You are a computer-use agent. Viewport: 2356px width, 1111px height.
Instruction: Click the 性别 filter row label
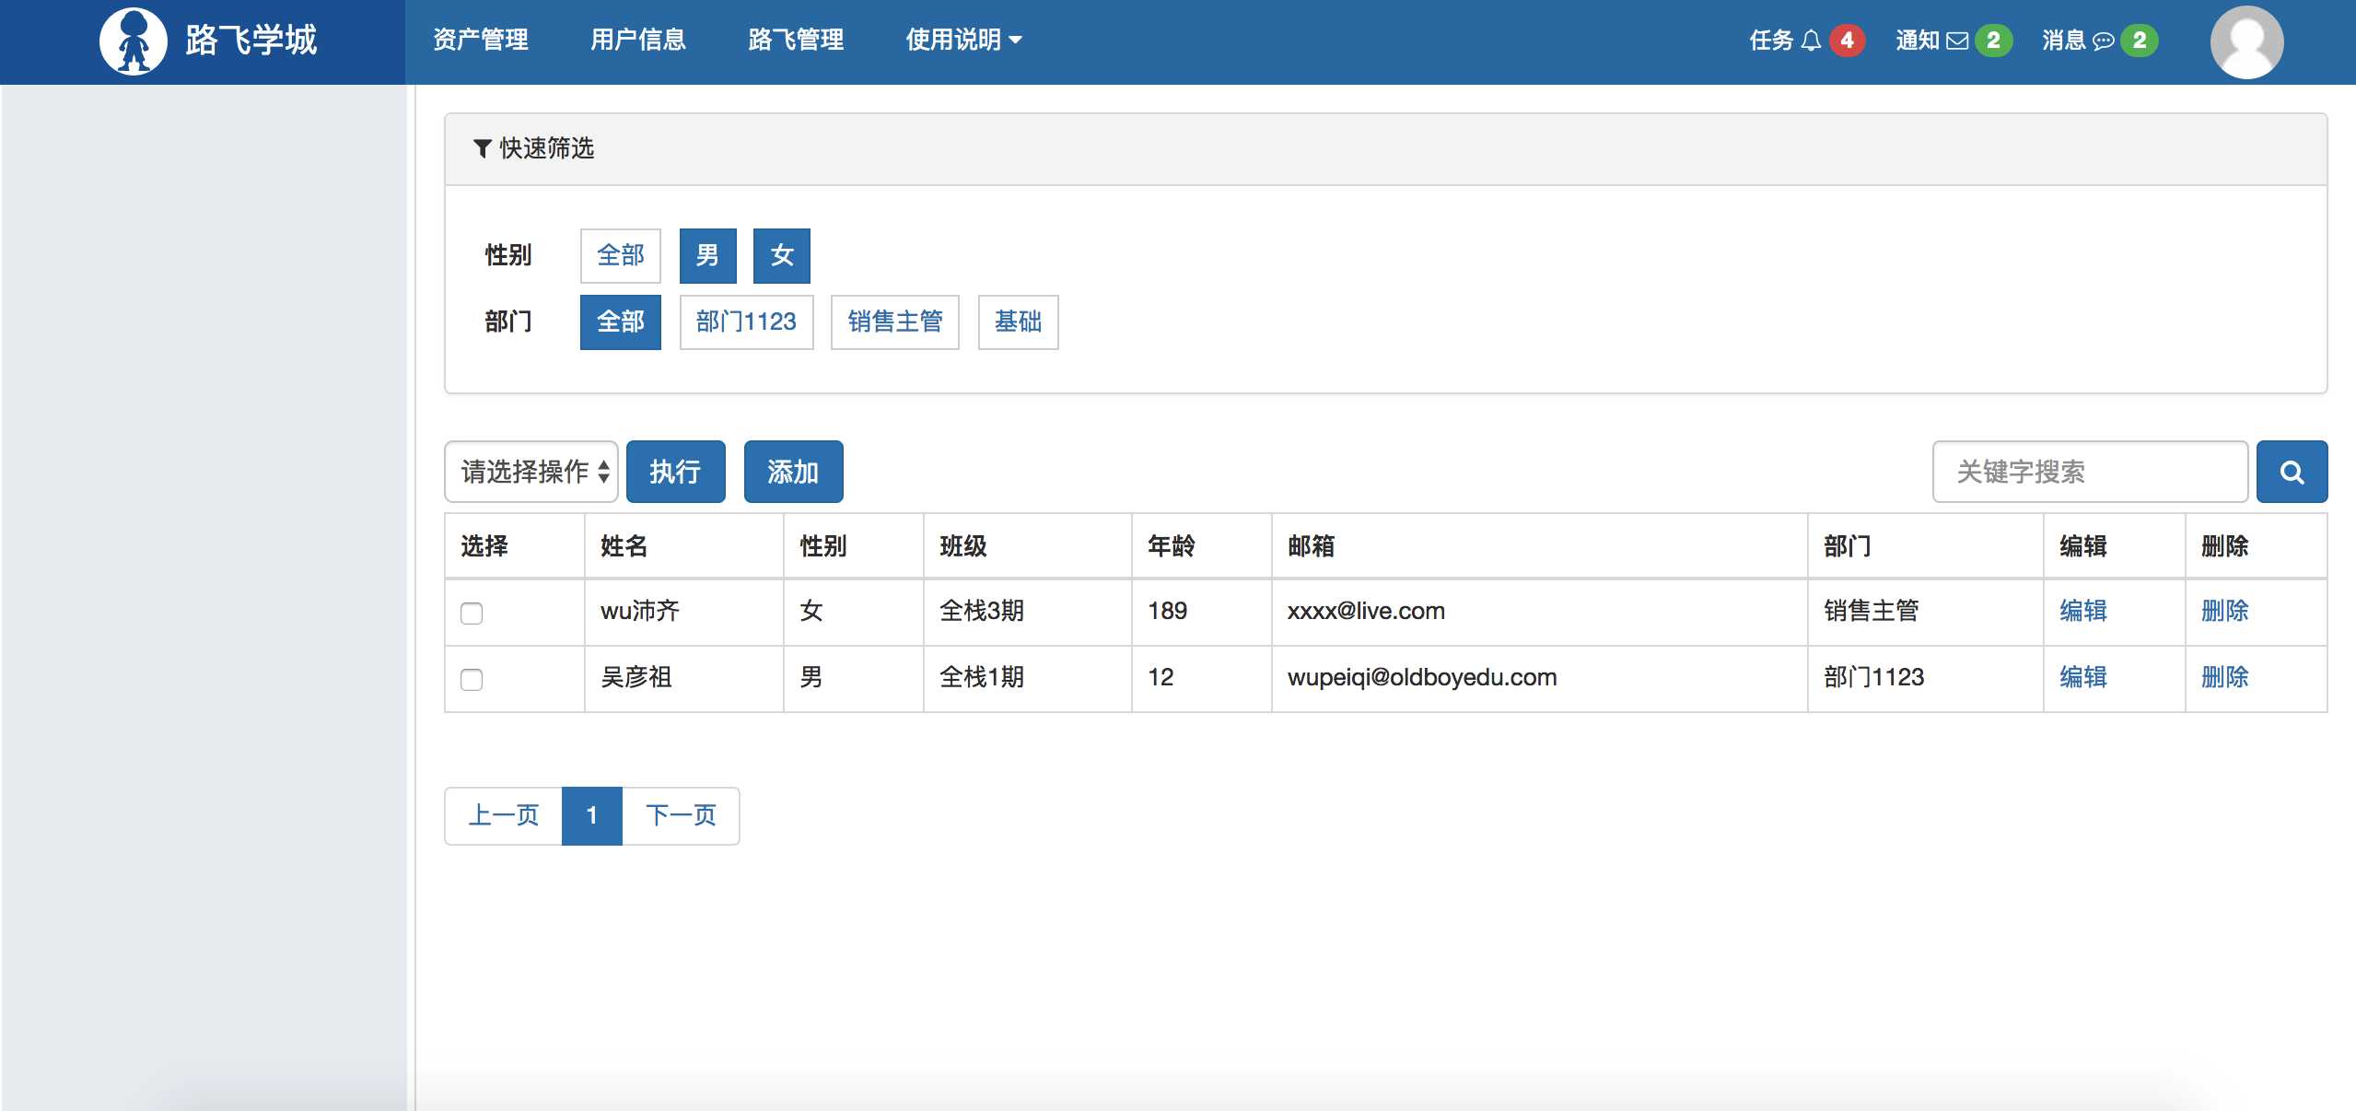point(508,255)
